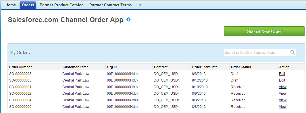
Task: Click Draft status of SO-00000003
Action: (x=234, y=74)
